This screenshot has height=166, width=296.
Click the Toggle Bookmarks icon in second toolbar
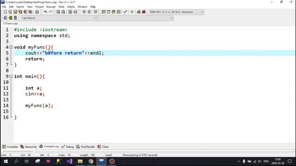(10, 18)
